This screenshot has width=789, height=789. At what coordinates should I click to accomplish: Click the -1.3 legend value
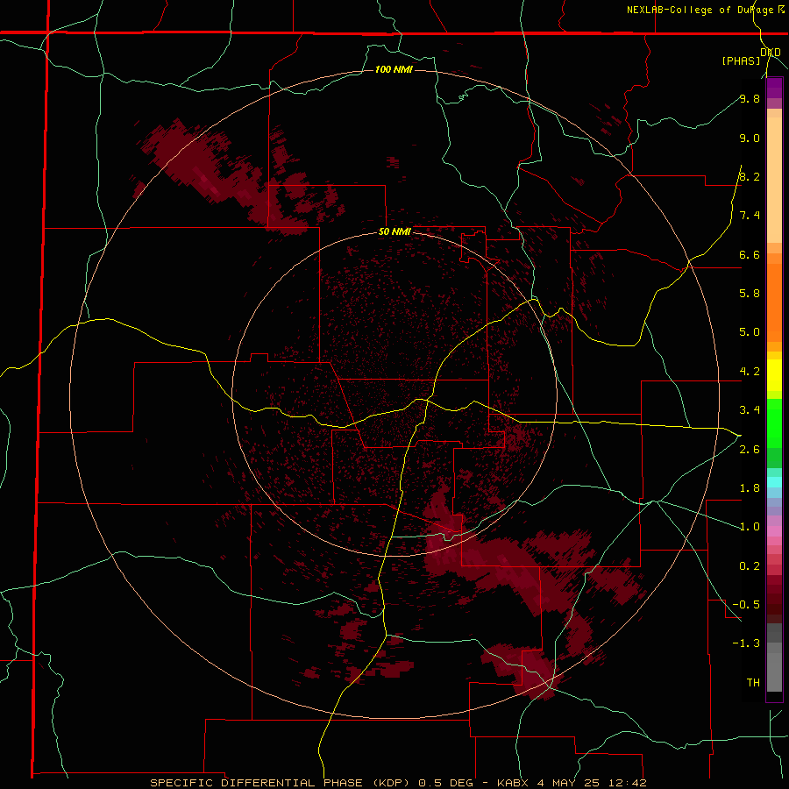click(746, 643)
